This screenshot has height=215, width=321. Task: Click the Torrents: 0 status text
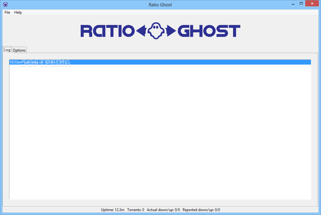coord(136,210)
